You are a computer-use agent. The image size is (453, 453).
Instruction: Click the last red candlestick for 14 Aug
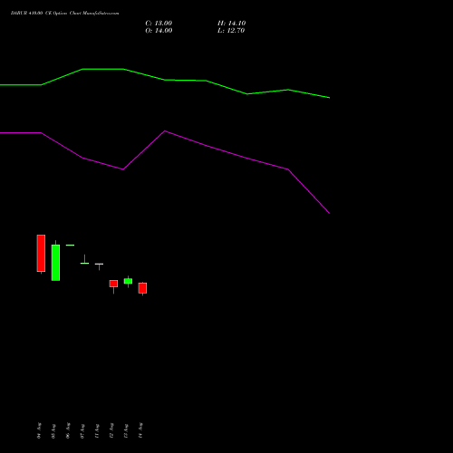(142, 288)
